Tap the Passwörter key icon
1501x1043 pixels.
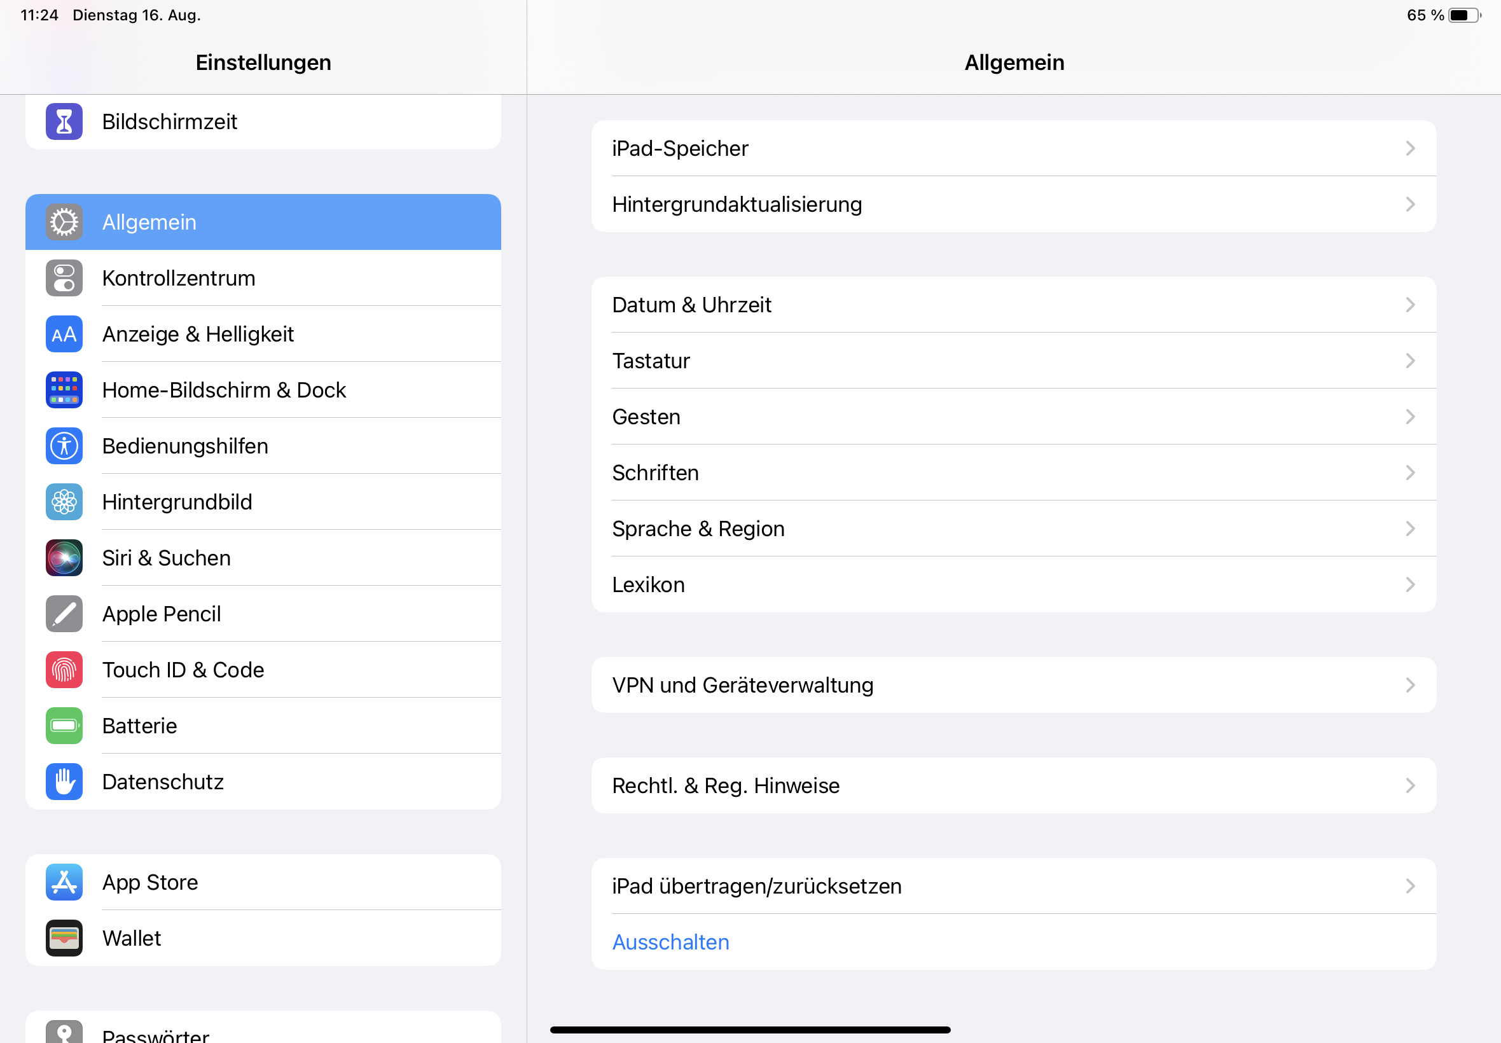tap(64, 1032)
